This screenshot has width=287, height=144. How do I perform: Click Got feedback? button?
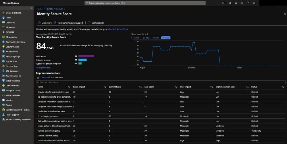[96, 23]
